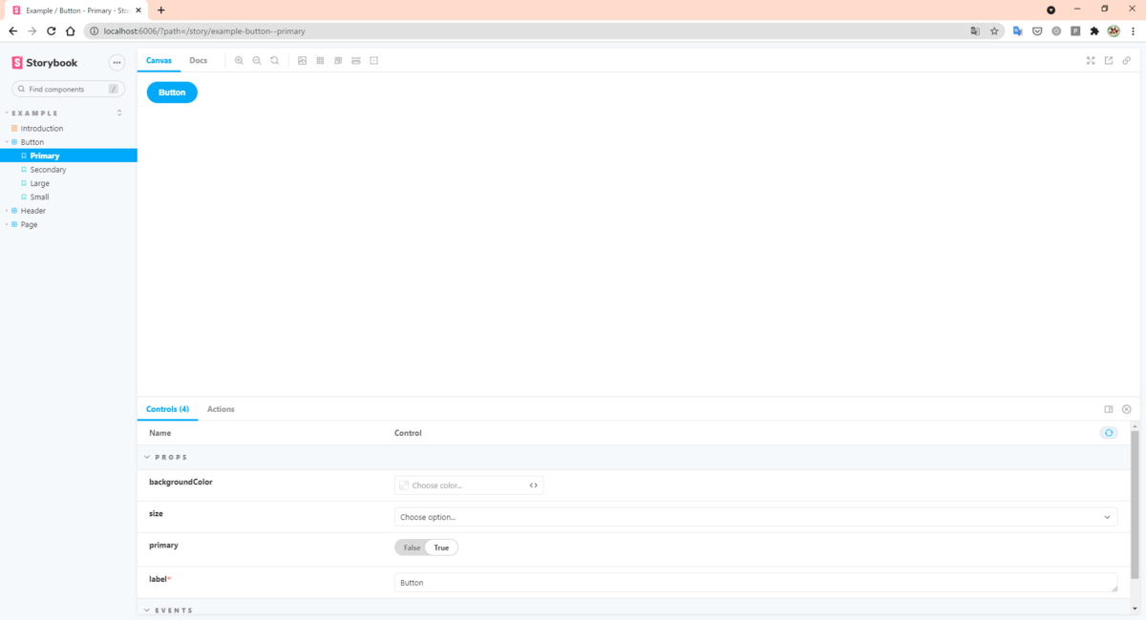
Task: Change addon panel orientation icon
Action: coord(1109,409)
